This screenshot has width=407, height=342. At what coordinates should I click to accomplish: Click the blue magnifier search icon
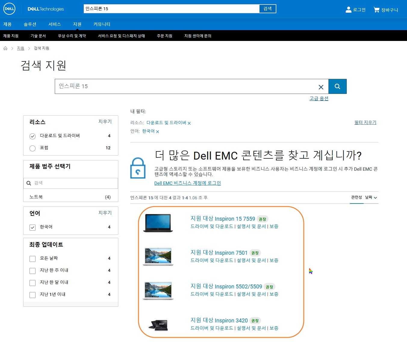tap(337, 86)
